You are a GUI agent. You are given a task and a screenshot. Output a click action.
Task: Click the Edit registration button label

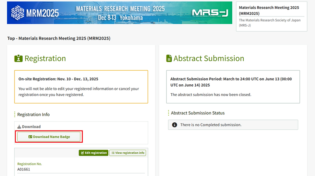[x=96, y=153]
